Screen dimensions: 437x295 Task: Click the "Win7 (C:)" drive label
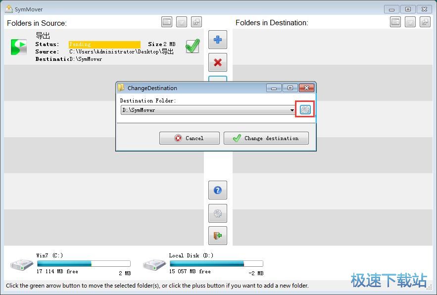(49, 255)
